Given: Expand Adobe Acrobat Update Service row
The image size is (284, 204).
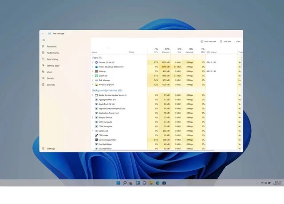Looking at the screenshot, I should (93, 95).
